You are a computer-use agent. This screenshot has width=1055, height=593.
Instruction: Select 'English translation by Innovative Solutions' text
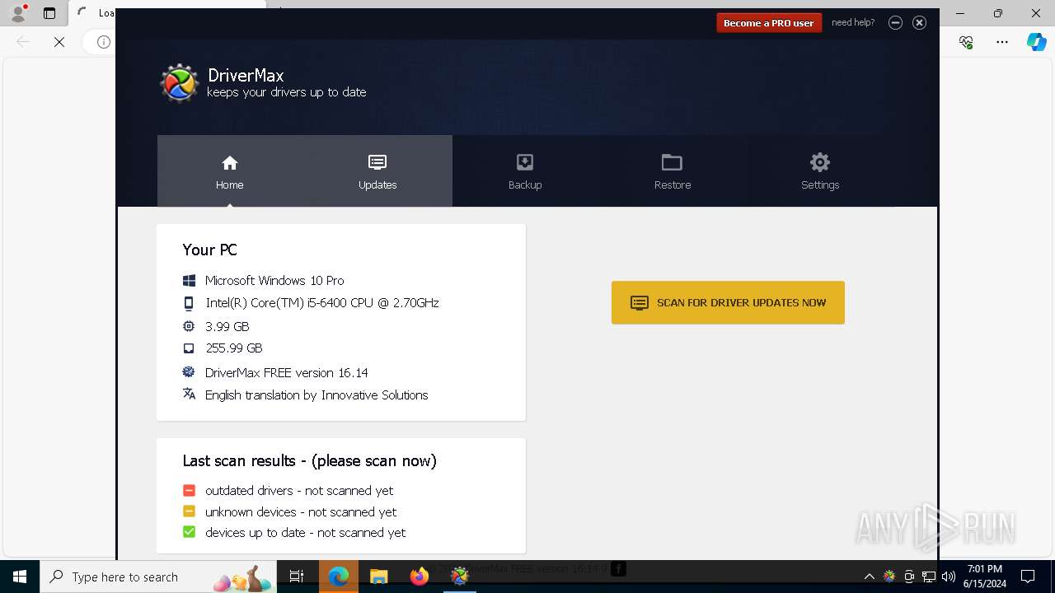pyautogui.click(x=316, y=395)
